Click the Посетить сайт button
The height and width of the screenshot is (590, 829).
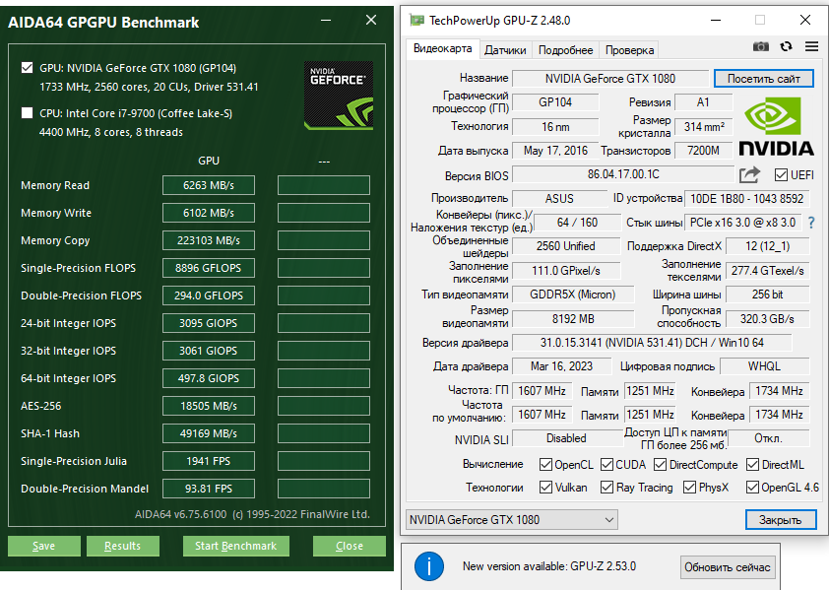click(763, 79)
